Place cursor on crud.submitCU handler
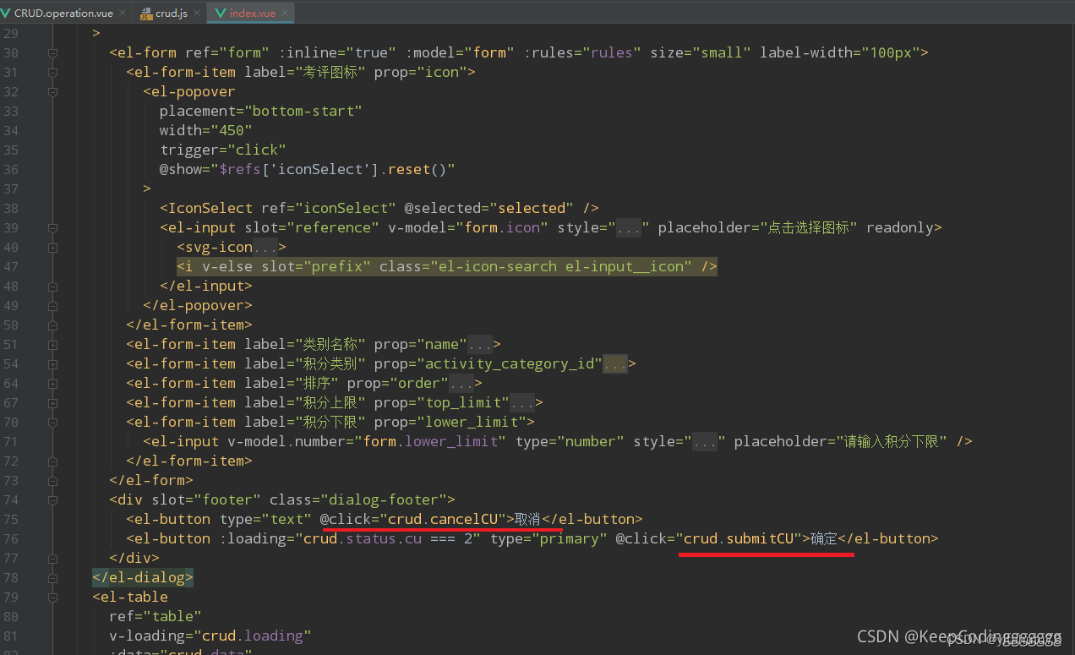This screenshot has width=1075, height=655. [739, 538]
